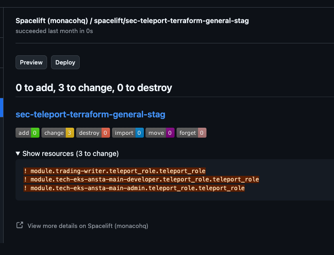Click the Preview button

click(x=31, y=62)
